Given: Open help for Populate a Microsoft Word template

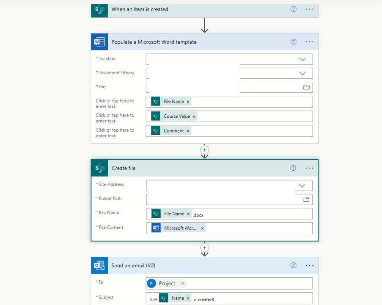Looking at the screenshot, I should point(294,42).
